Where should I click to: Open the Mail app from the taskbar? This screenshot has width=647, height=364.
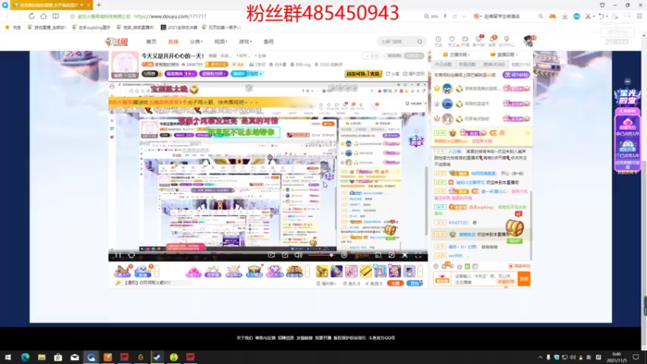click(x=74, y=357)
